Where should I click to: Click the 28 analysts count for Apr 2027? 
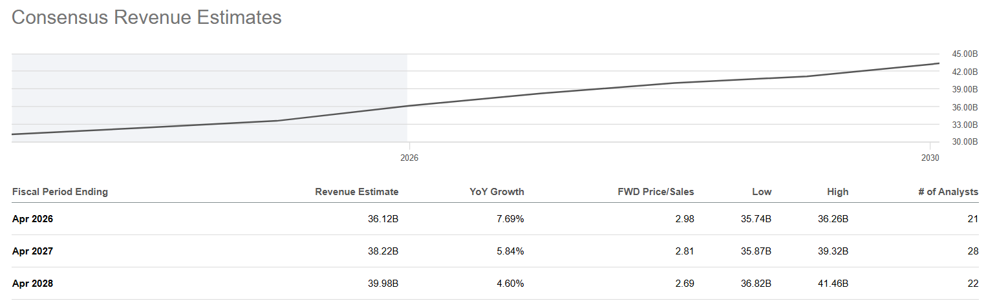[973, 251]
